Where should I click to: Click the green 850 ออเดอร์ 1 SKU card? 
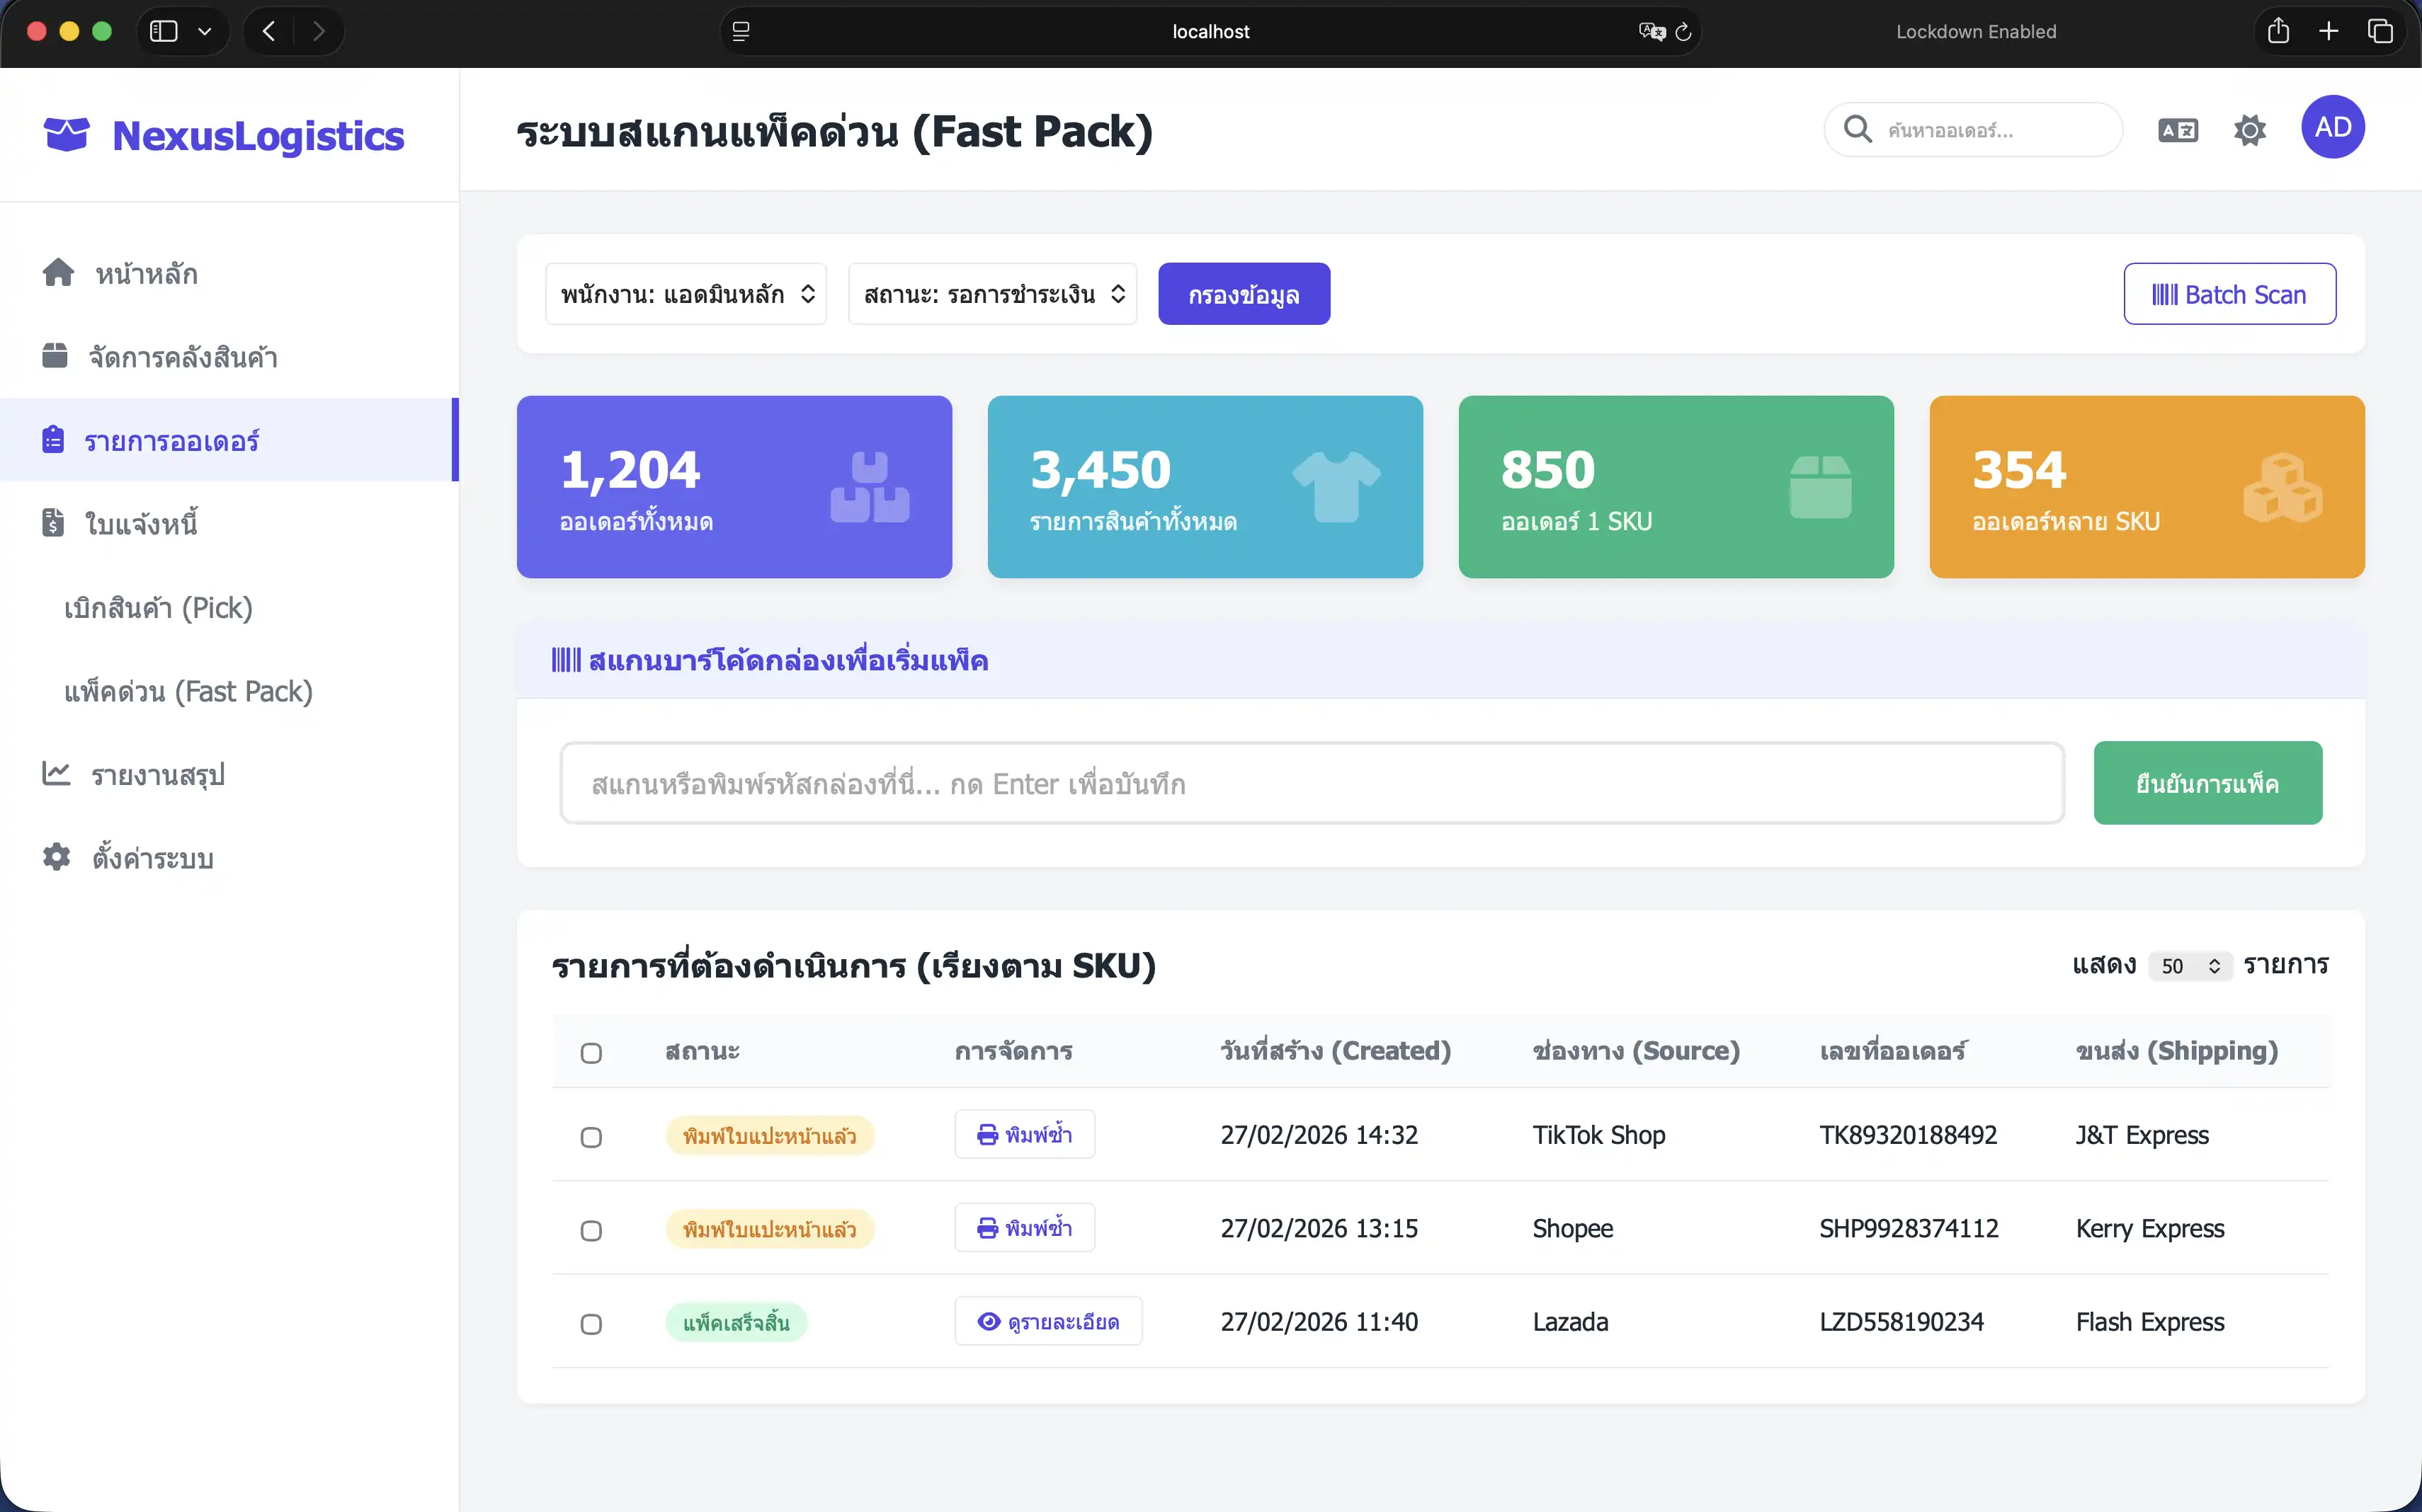(x=1675, y=487)
